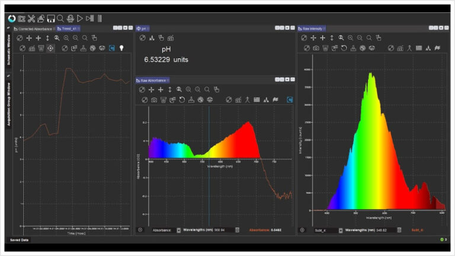
Task: Toggle the blue C icon in Raw Absorbance
Action: click(290, 100)
